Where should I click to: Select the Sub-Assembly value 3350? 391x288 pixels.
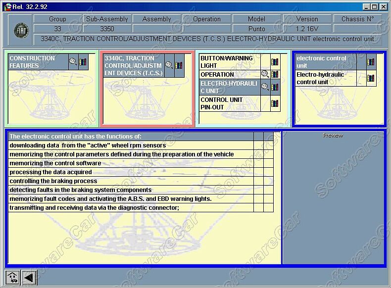point(107,29)
